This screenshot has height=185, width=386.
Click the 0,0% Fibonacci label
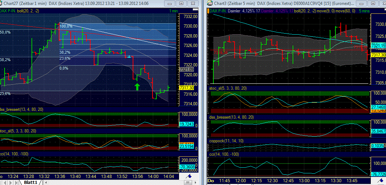[64, 68]
